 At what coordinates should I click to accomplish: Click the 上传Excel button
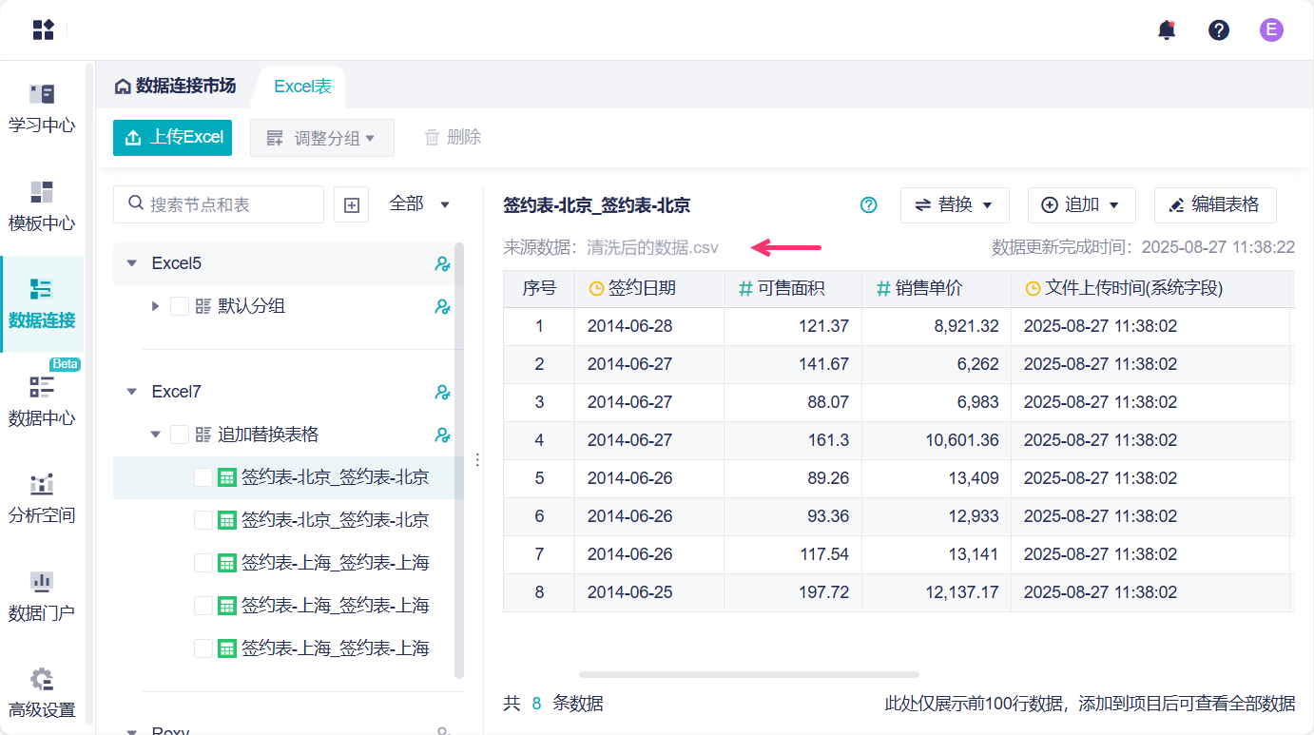pos(172,137)
